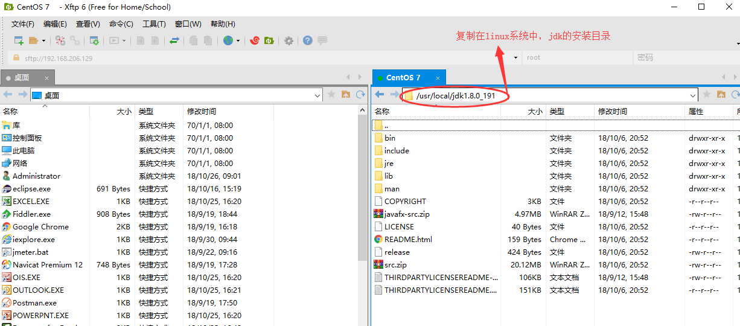Go back in the remote pane

coord(380,95)
